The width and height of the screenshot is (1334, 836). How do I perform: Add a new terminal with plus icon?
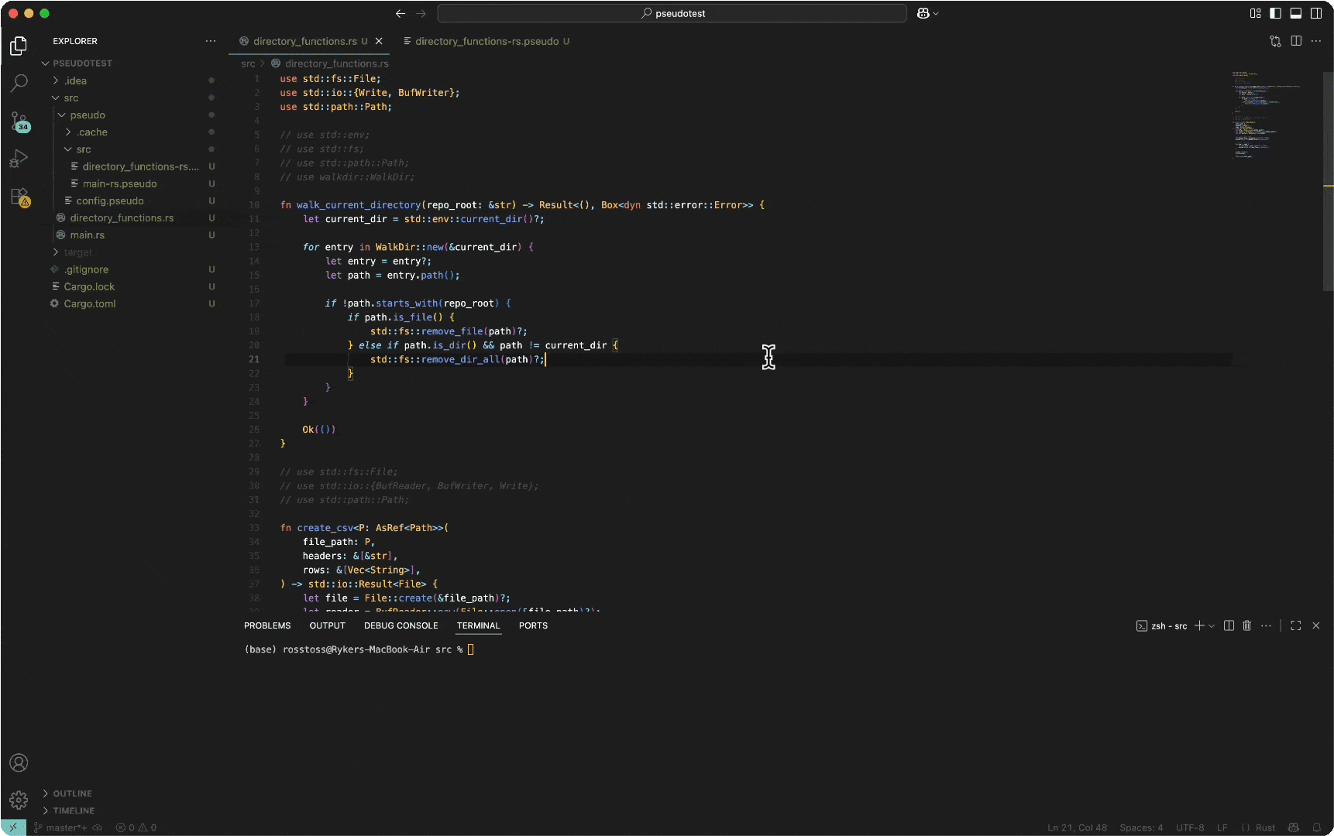1199,625
